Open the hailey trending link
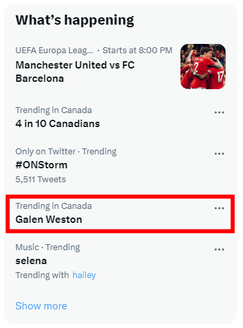Screen dimensions: 243x328 (x=84, y=275)
